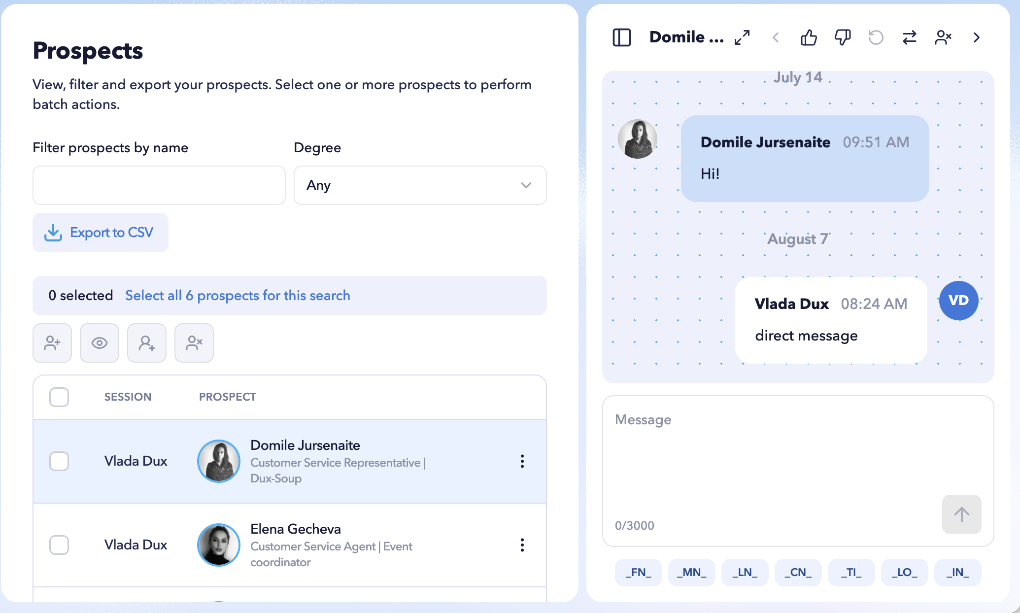
Task: Toggle the select-all header checkbox
Action: click(59, 397)
